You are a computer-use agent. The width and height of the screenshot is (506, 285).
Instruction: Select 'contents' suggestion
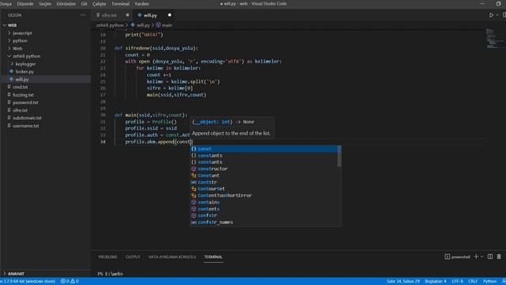coord(264,209)
